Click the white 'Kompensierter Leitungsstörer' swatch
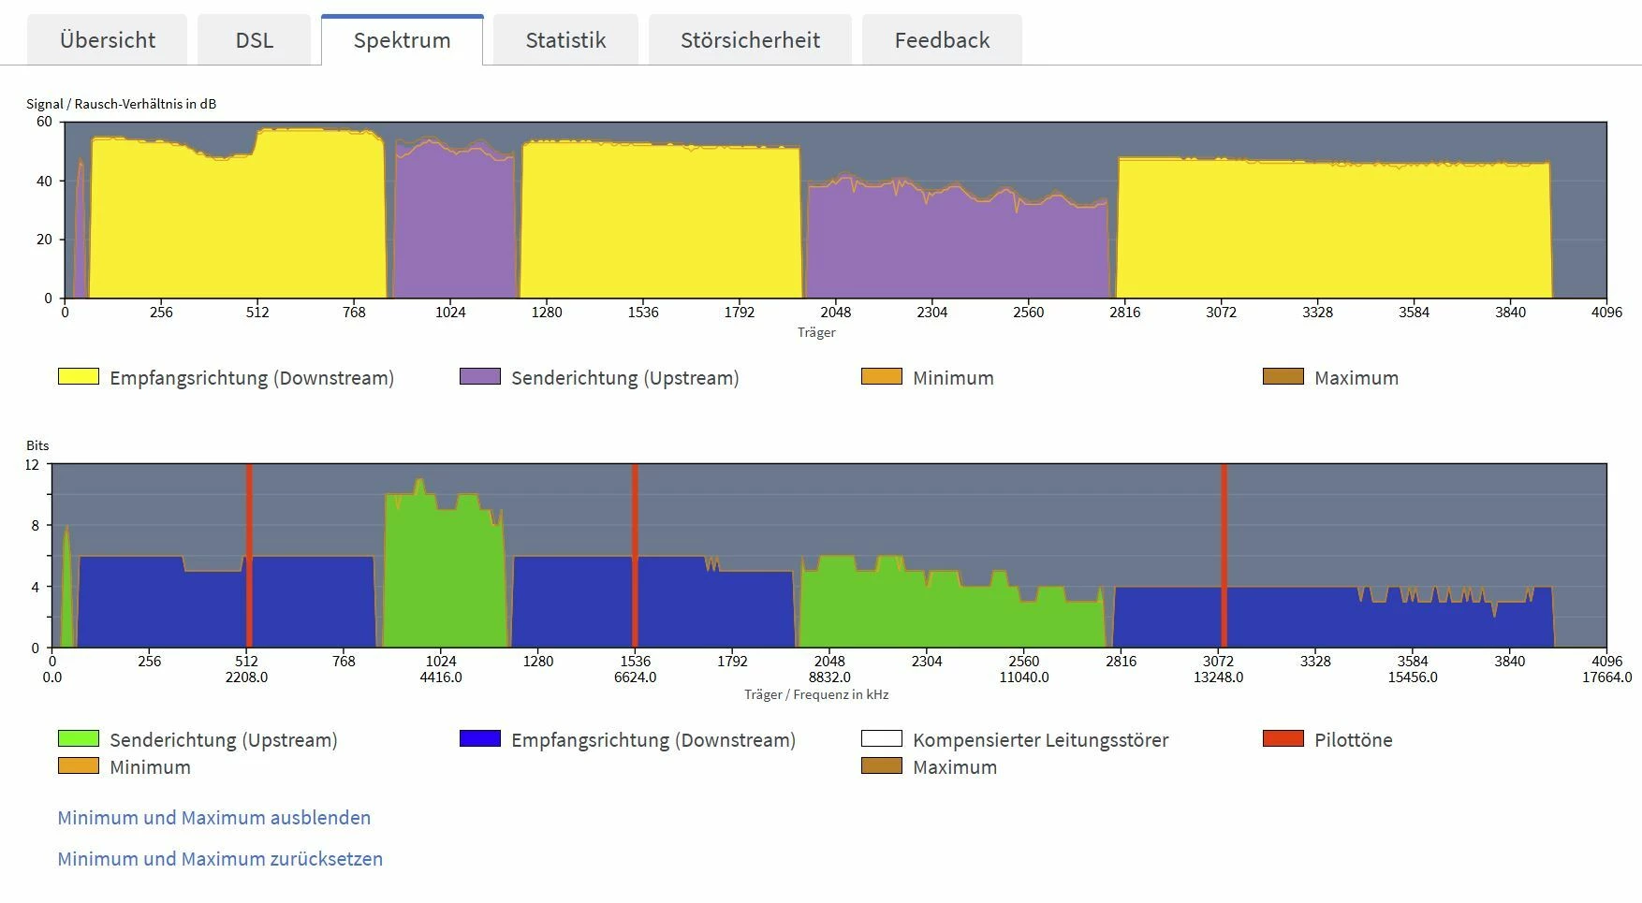Screen dimensions: 1642x903 [x=882, y=738]
